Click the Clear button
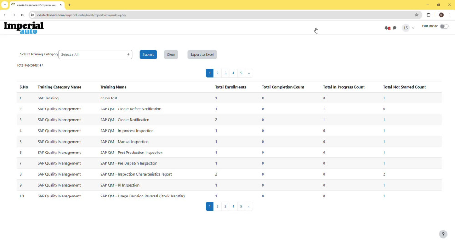This screenshot has width=455, height=246. (171, 54)
